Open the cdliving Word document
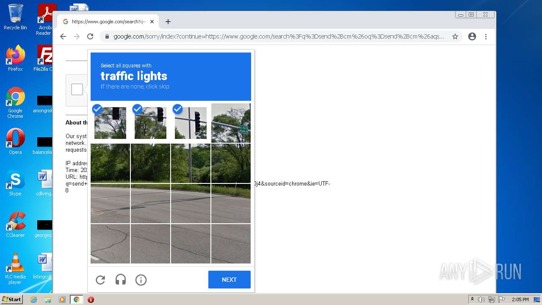Screen dimensions: 542x305 (44, 183)
